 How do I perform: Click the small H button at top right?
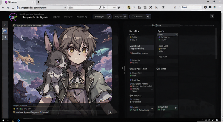click(x=212, y=16)
